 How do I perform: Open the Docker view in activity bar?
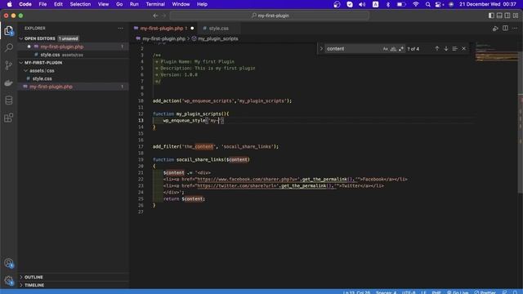coord(9,82)
